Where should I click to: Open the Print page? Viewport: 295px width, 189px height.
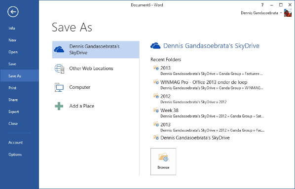tap(12, 88)
